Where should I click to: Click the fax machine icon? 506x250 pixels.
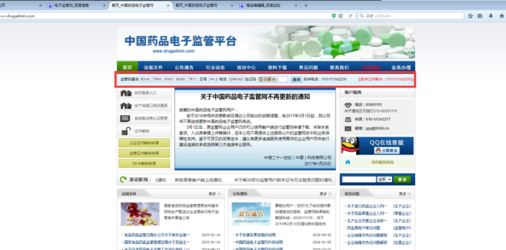click(x=348, y=120)
